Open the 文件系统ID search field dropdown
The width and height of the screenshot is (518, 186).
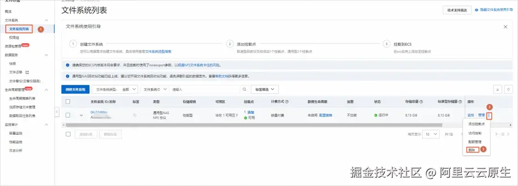(154, 89)
